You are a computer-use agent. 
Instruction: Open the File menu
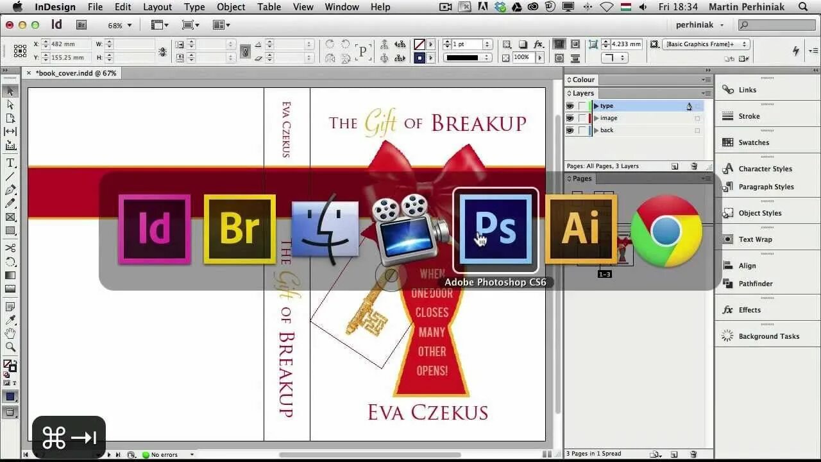pos(95,7)
